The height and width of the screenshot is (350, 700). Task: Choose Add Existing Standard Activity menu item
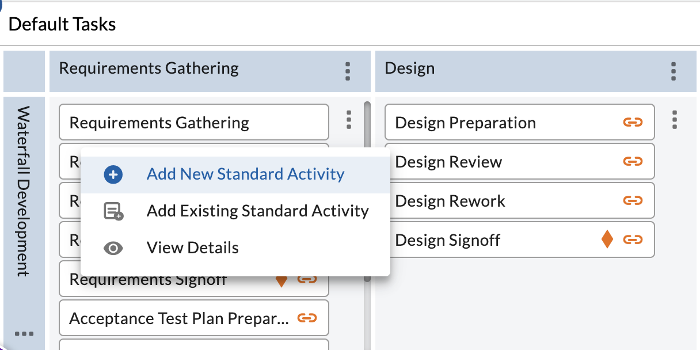(x=257, y=211)
